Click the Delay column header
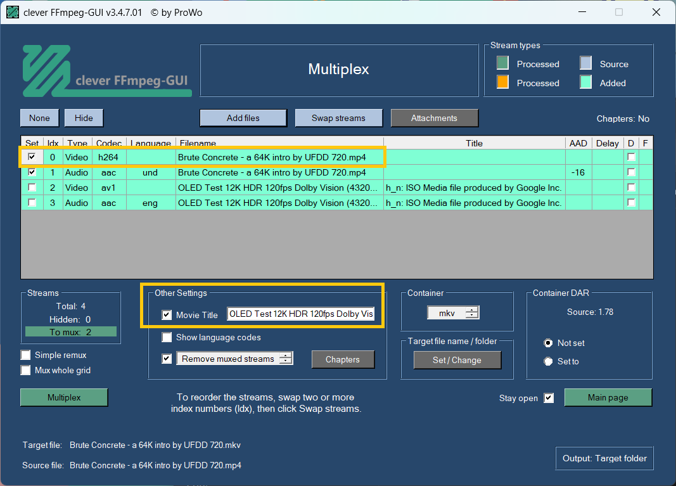Viewport: 676px width, 486px height. coord(608,143)
